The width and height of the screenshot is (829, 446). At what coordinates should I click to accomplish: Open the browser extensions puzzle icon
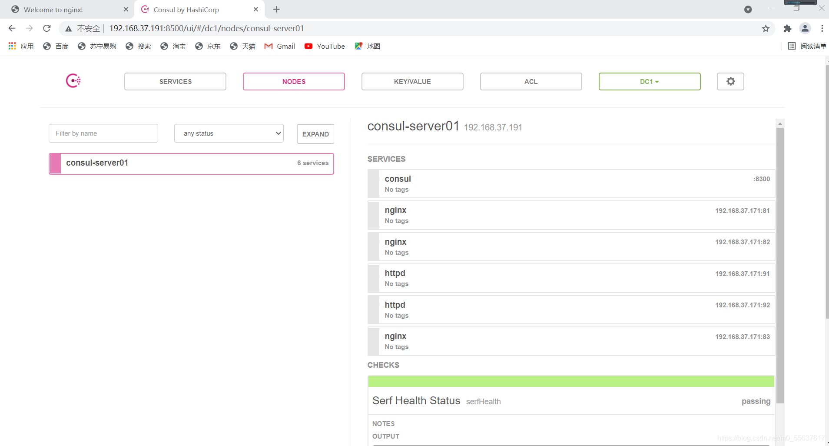tap(787, 28)
